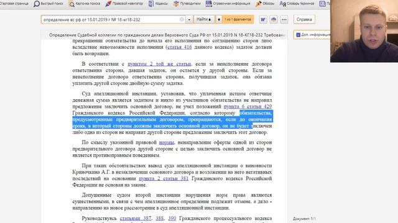This screenshot has height=223, width=398.
Task: Open Быстрый поиск from the top toolbar
Action: point(49,4)
